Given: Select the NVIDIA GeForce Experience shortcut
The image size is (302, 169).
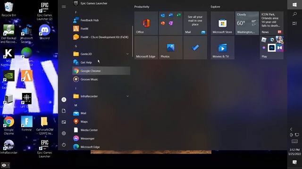Looking at the screenshot, I should (8, 79).
